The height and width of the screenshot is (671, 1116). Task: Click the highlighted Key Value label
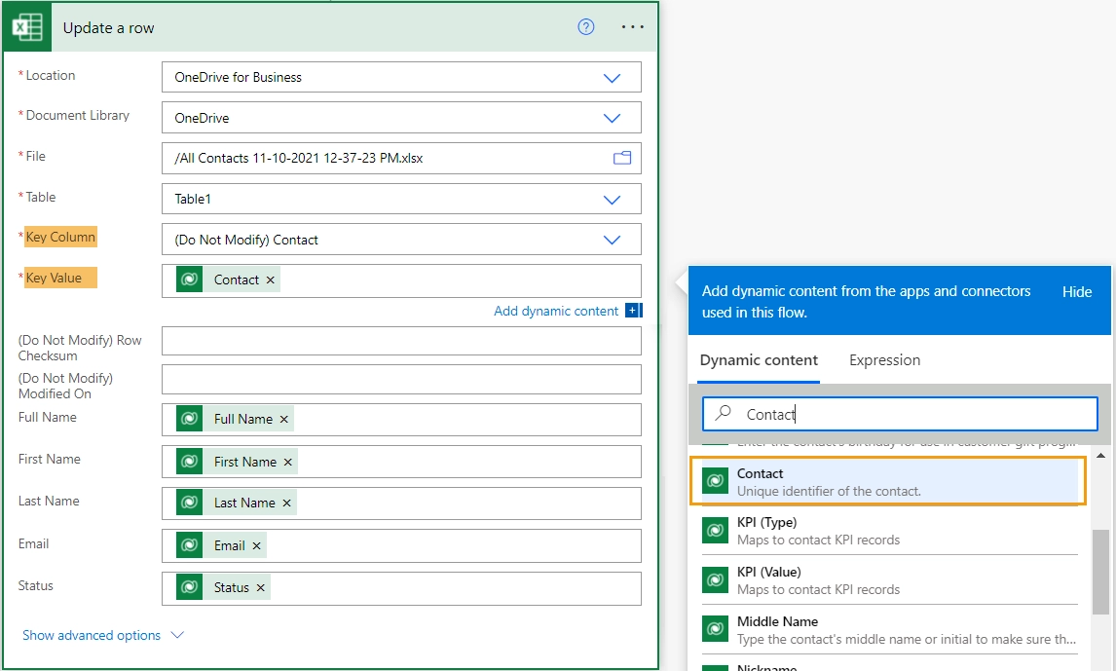pyautogui.click(x=60, y=278)
